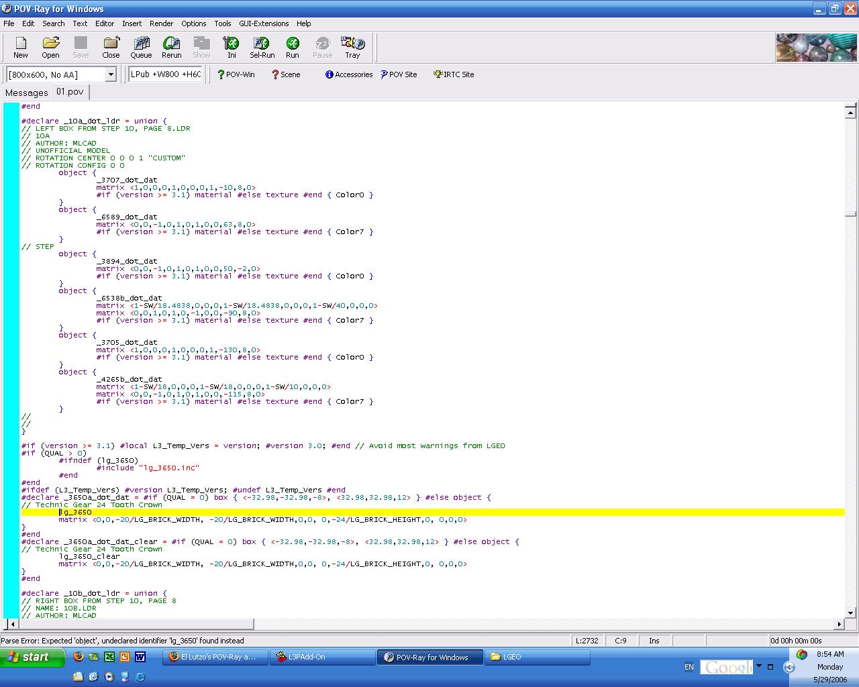Click the vertical scrollbar down arrow
The image size is (859, 687).
coord(851,613)
